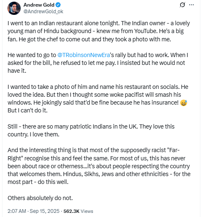Viewport: 202px width, 217px height.
Task: Click the 'Still - there are so many patriotic Indians' paragraph
Action: (x=91, y=131)
